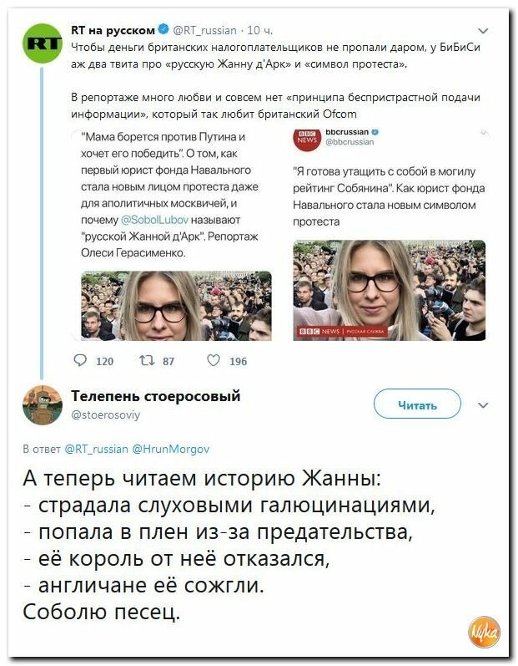This screenshot has width=518, height=666.
Task: Open the left quoted tweet photo of woman
Action: pyautogui.click(x=176, y=306)
